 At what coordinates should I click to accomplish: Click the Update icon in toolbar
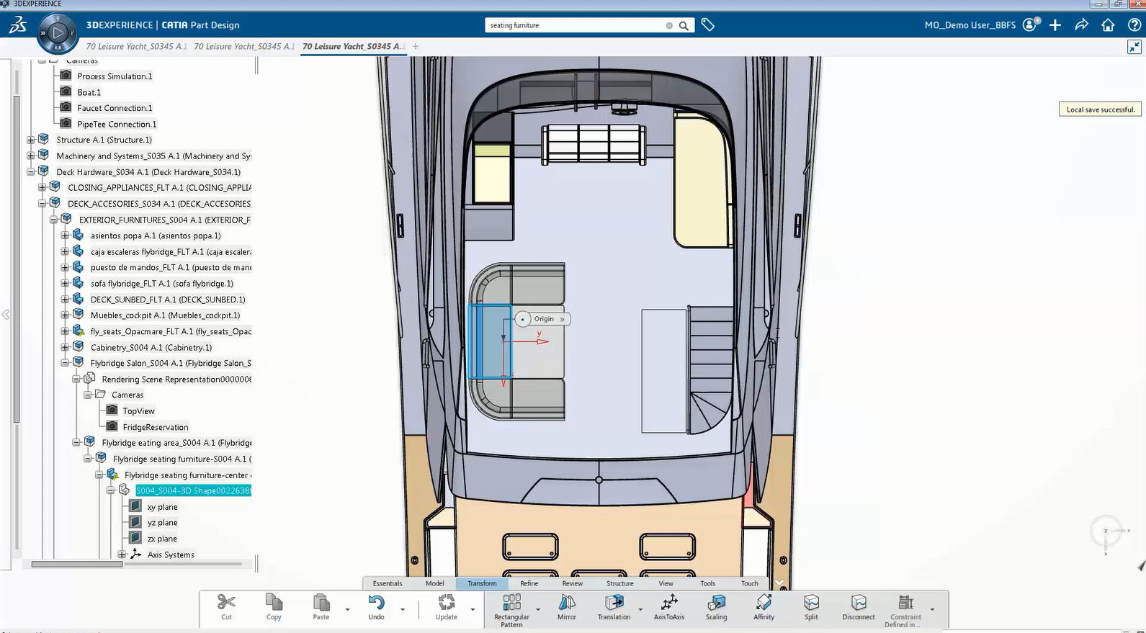[x=446, y=603]
